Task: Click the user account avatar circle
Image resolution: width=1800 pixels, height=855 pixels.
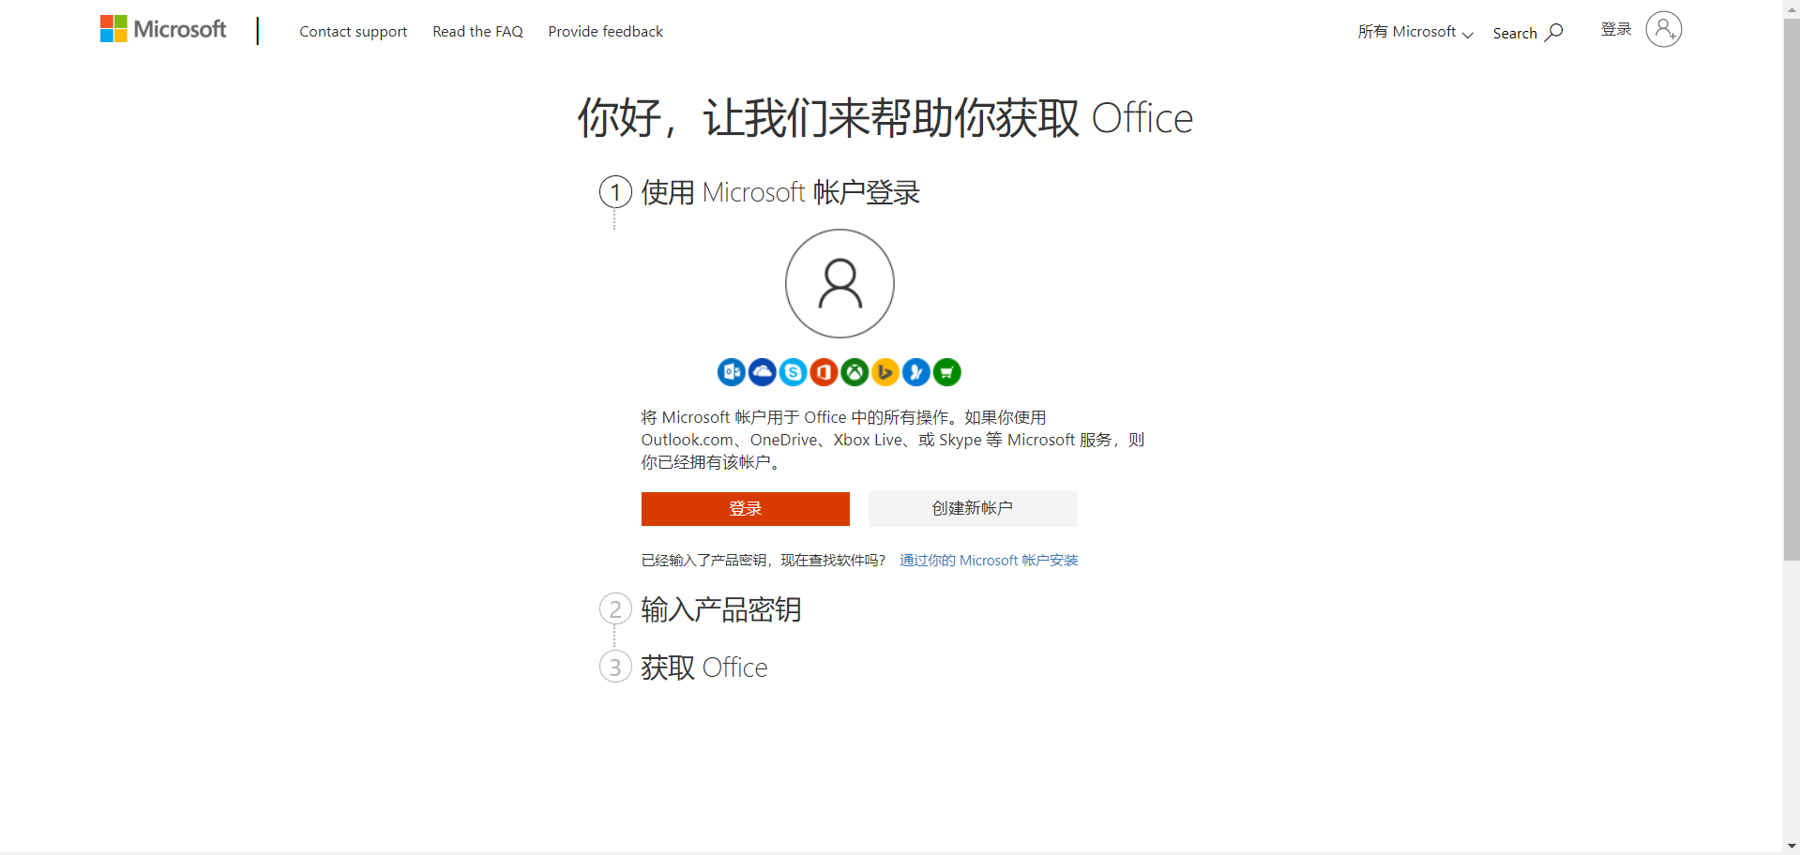Action: (x=1664, y=30)
